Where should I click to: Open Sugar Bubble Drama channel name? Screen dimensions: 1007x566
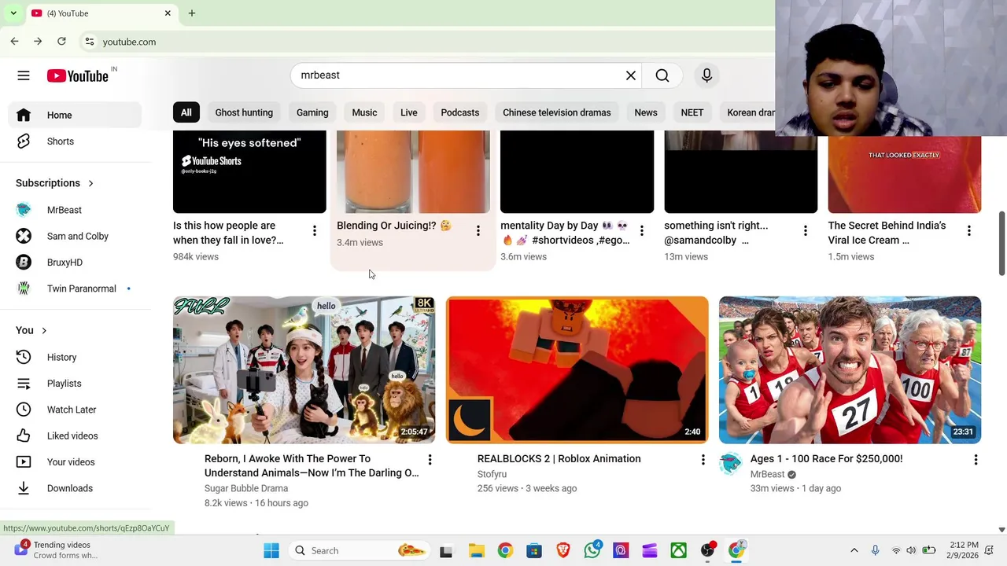pos(246,488)
